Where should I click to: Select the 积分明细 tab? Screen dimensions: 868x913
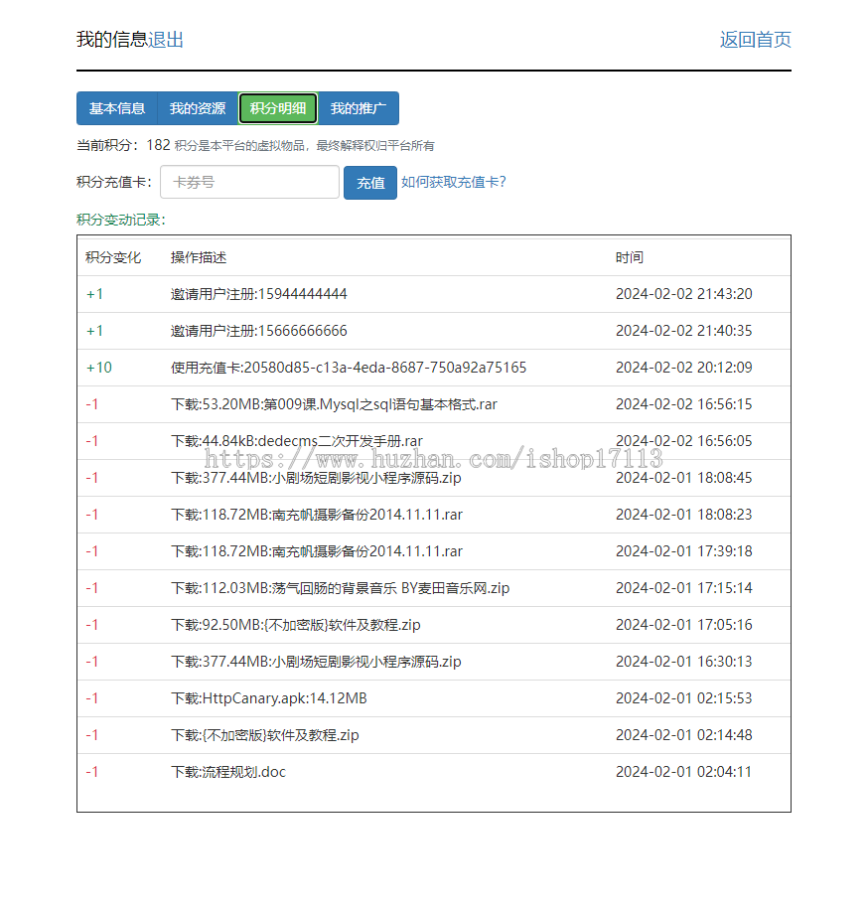(278, 108)
